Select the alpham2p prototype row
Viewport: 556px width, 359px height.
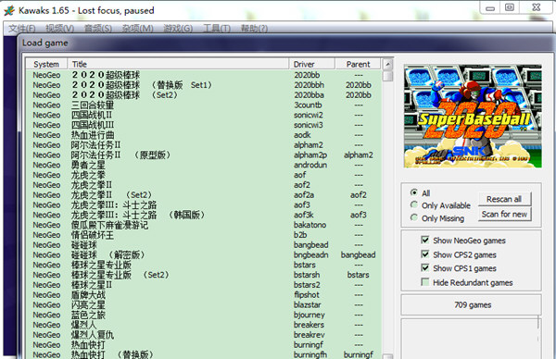tap(204, 155)
